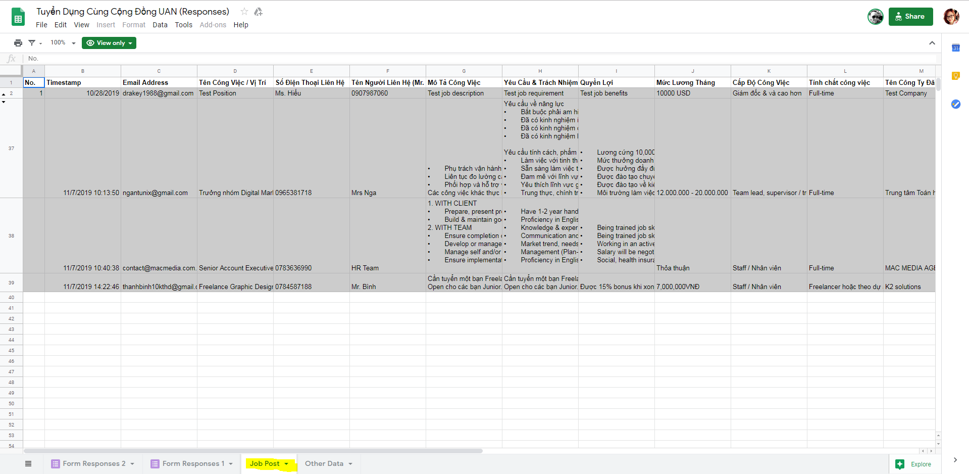Open the View only mode dropdown
The width and height of the screenshot is (969, 474).
(x=109, y=43)
